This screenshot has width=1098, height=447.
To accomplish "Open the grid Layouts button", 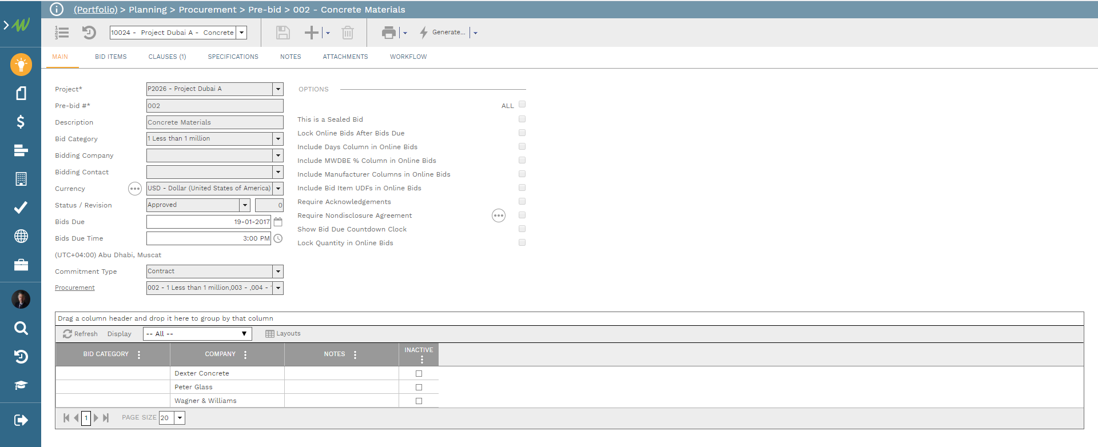I will click(283, 334).
